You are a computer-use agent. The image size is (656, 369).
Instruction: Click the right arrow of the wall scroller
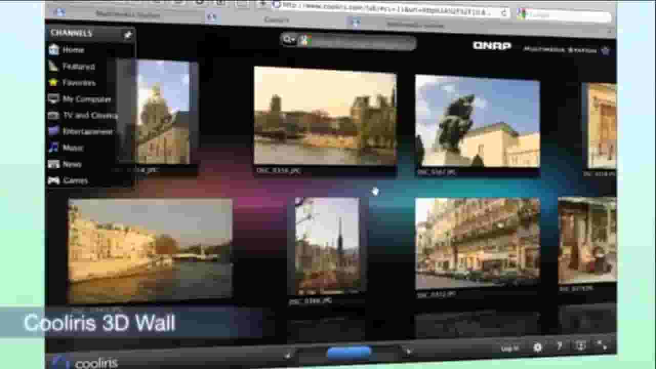pyautogui.click(x=408, y=352)
